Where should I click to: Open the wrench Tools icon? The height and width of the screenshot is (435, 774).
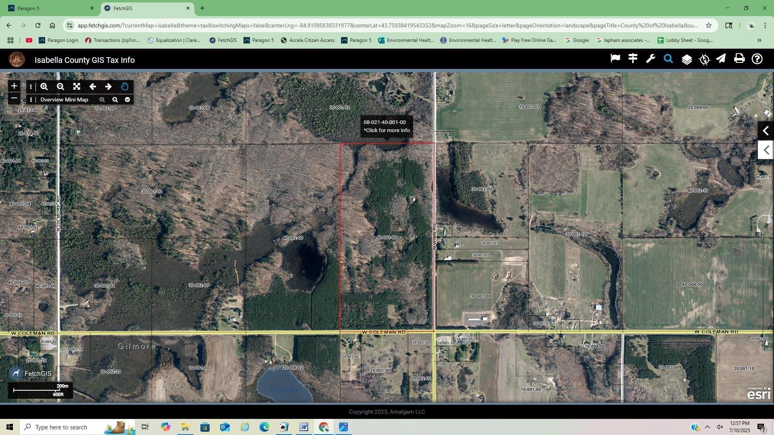[651, 59]
